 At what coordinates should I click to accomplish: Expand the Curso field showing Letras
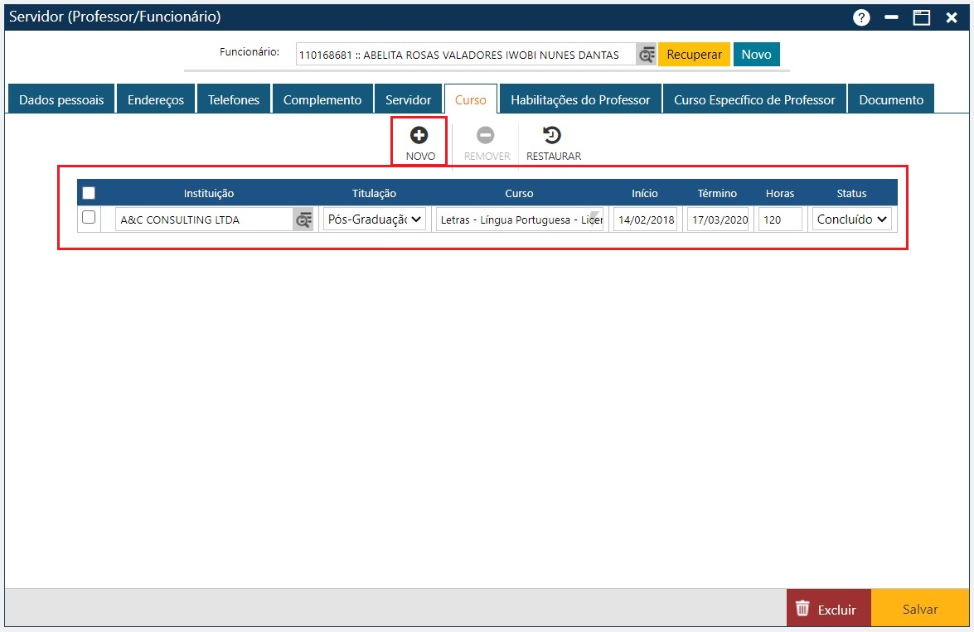click(x=520, y=220)
